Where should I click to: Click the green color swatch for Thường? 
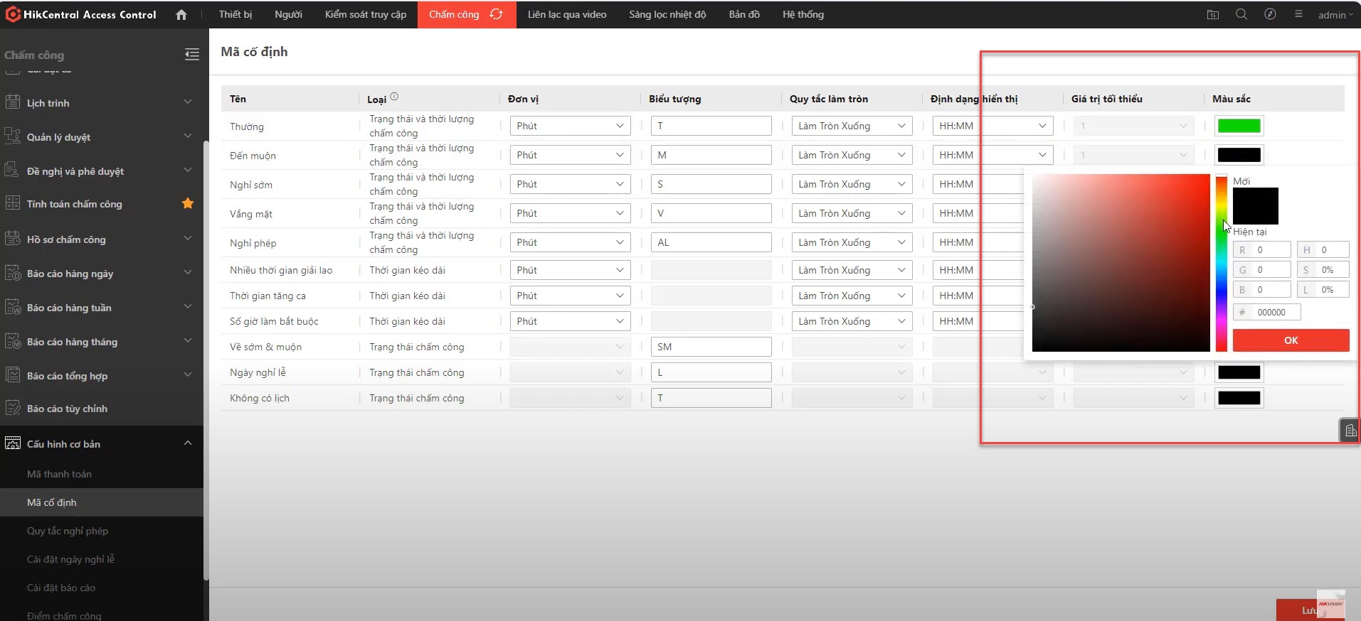[x=1239, y=126]
